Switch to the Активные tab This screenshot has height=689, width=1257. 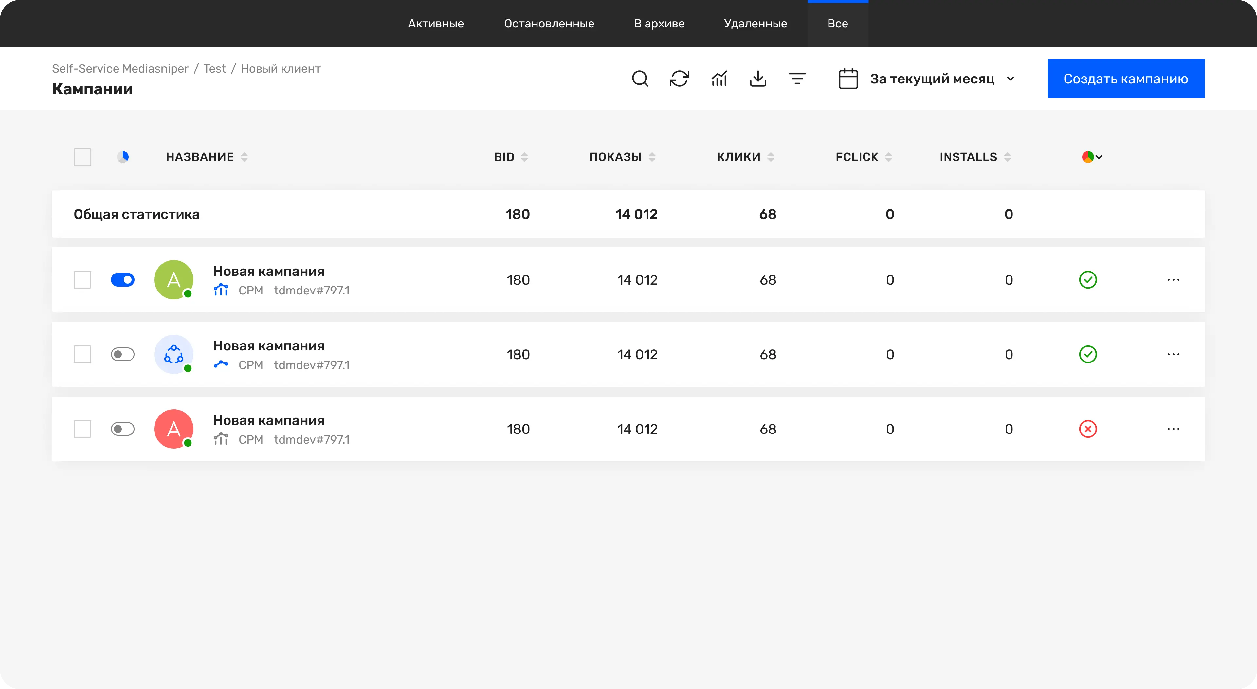tap(436, 24)
